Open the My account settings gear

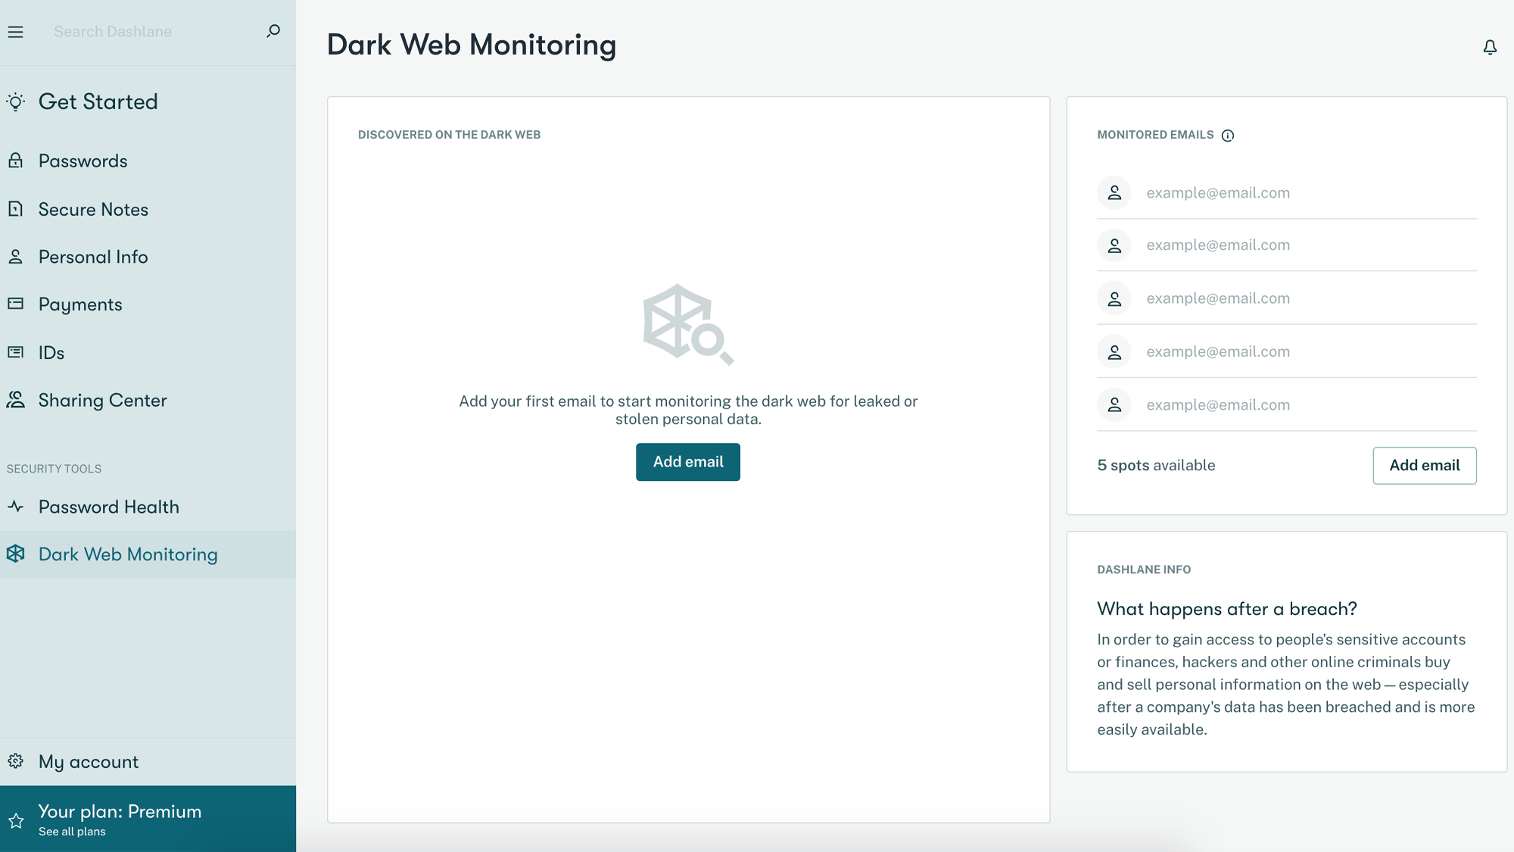tap(16, 761)
